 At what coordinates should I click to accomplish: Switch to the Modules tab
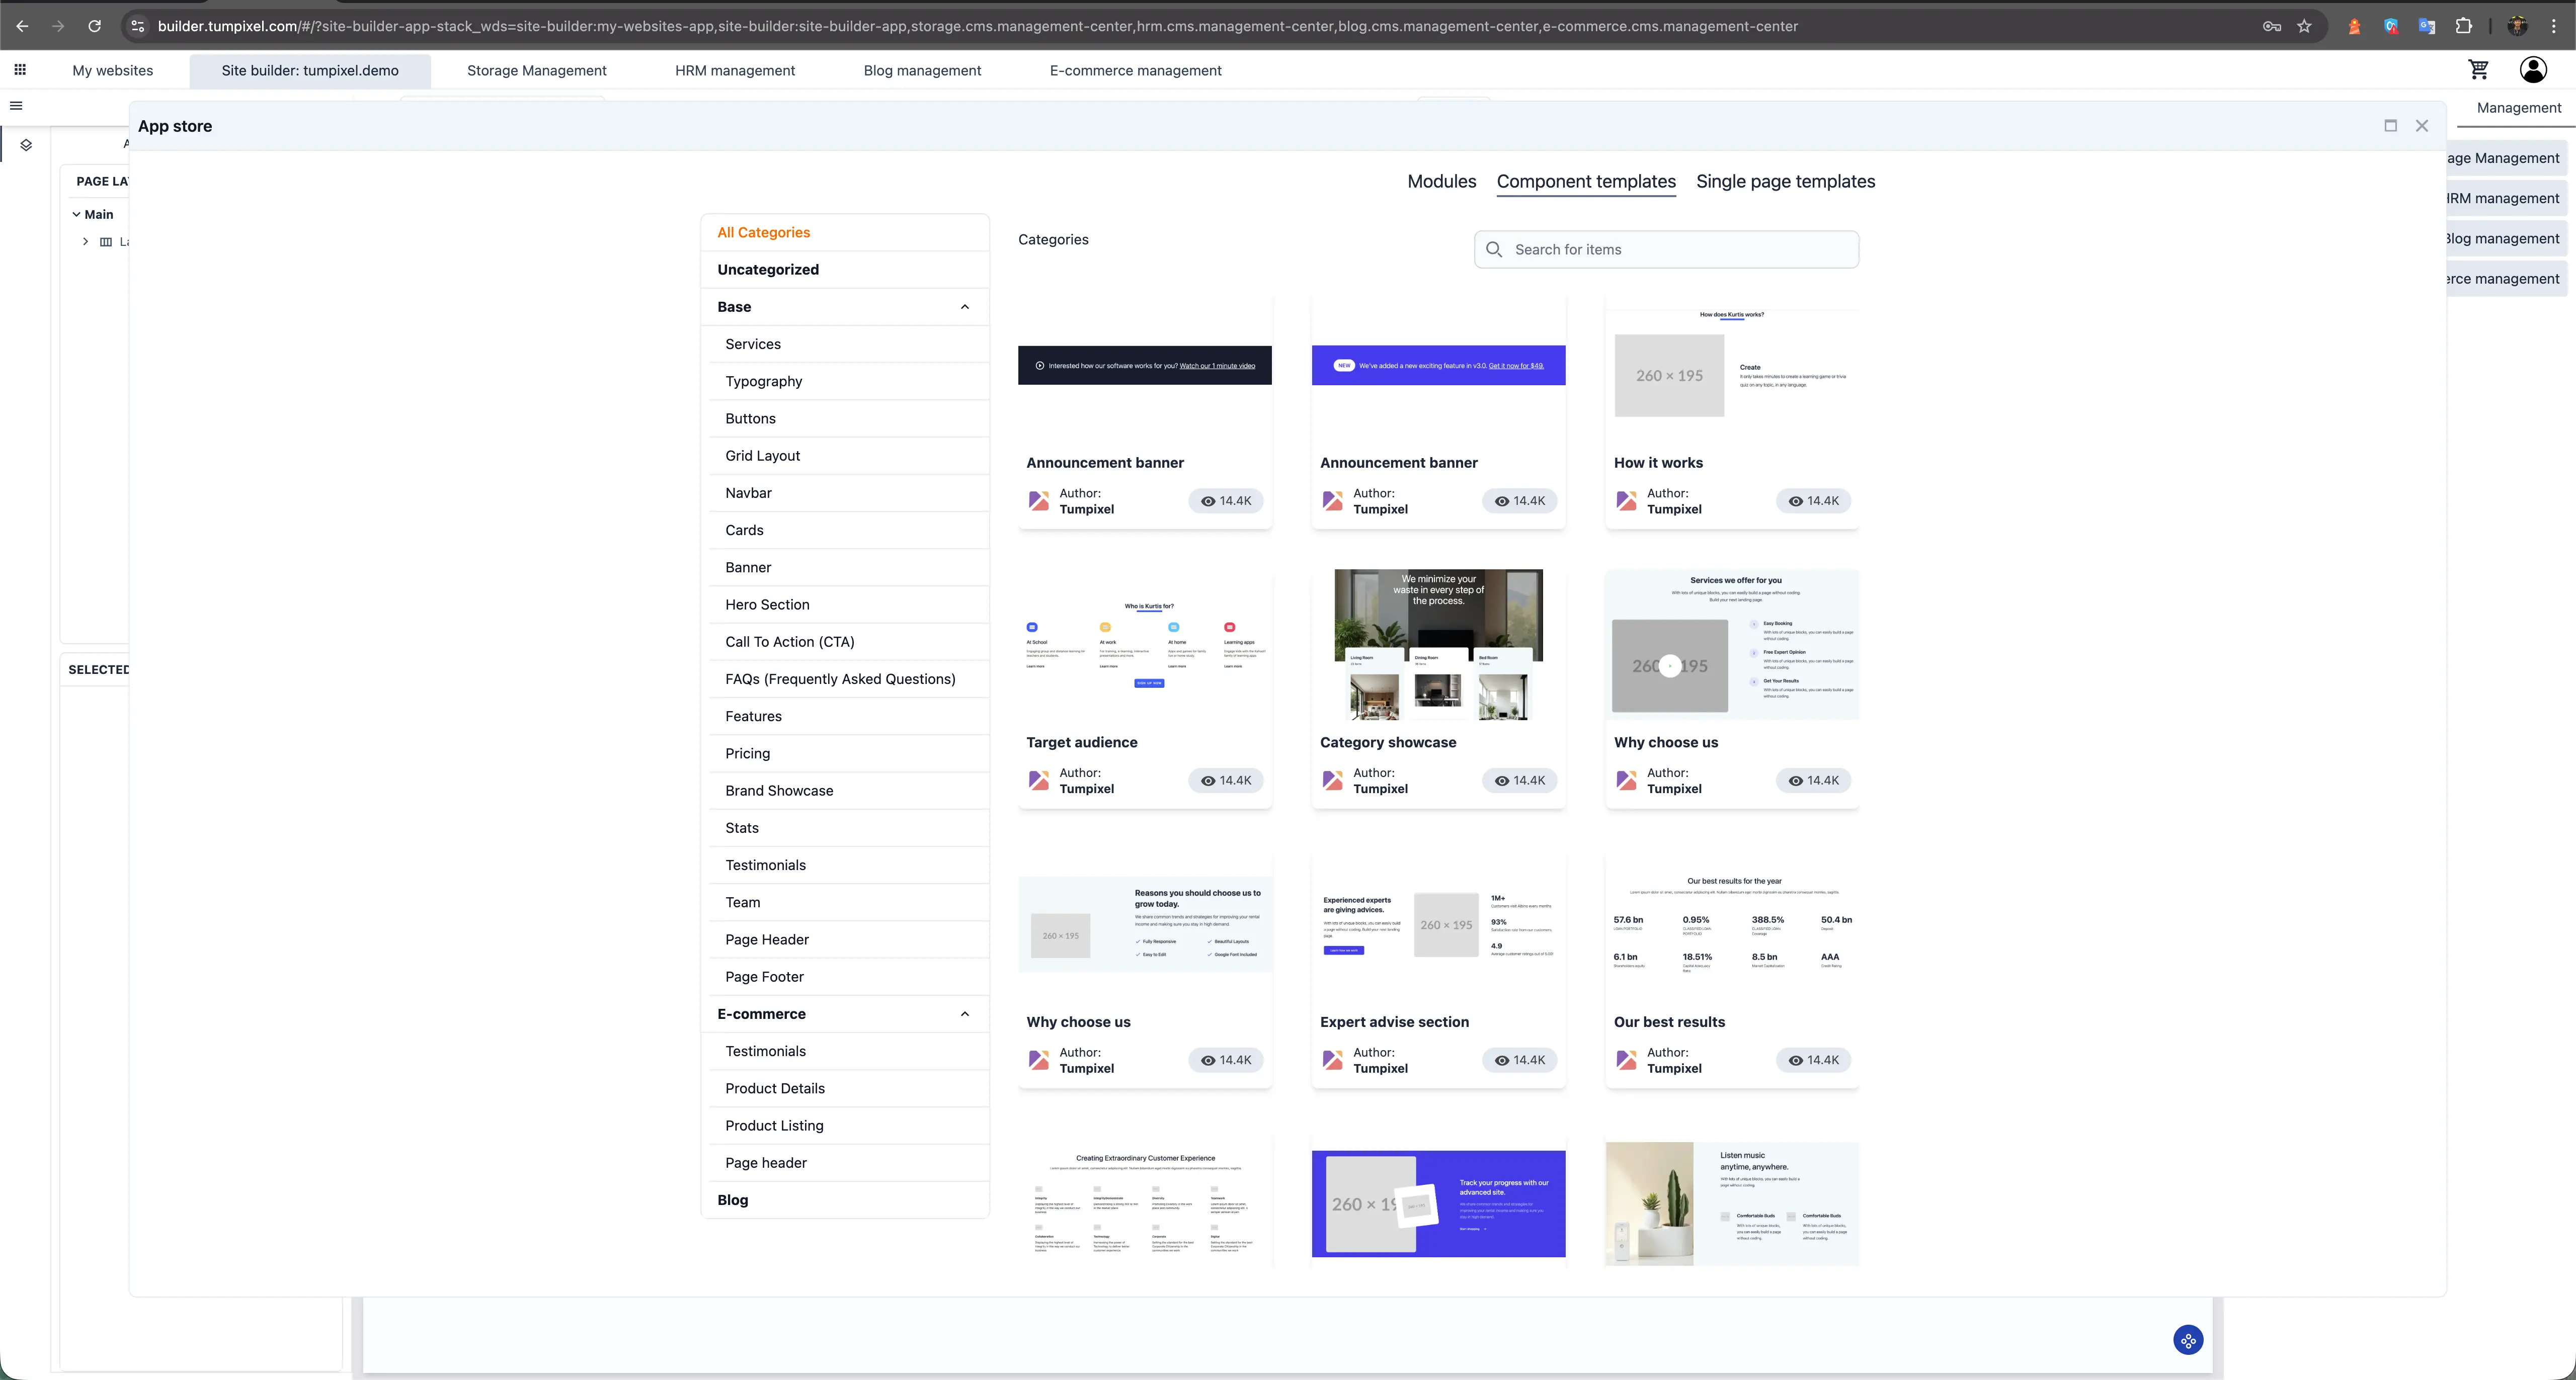pyautogui.click(x=1441, y=182)
